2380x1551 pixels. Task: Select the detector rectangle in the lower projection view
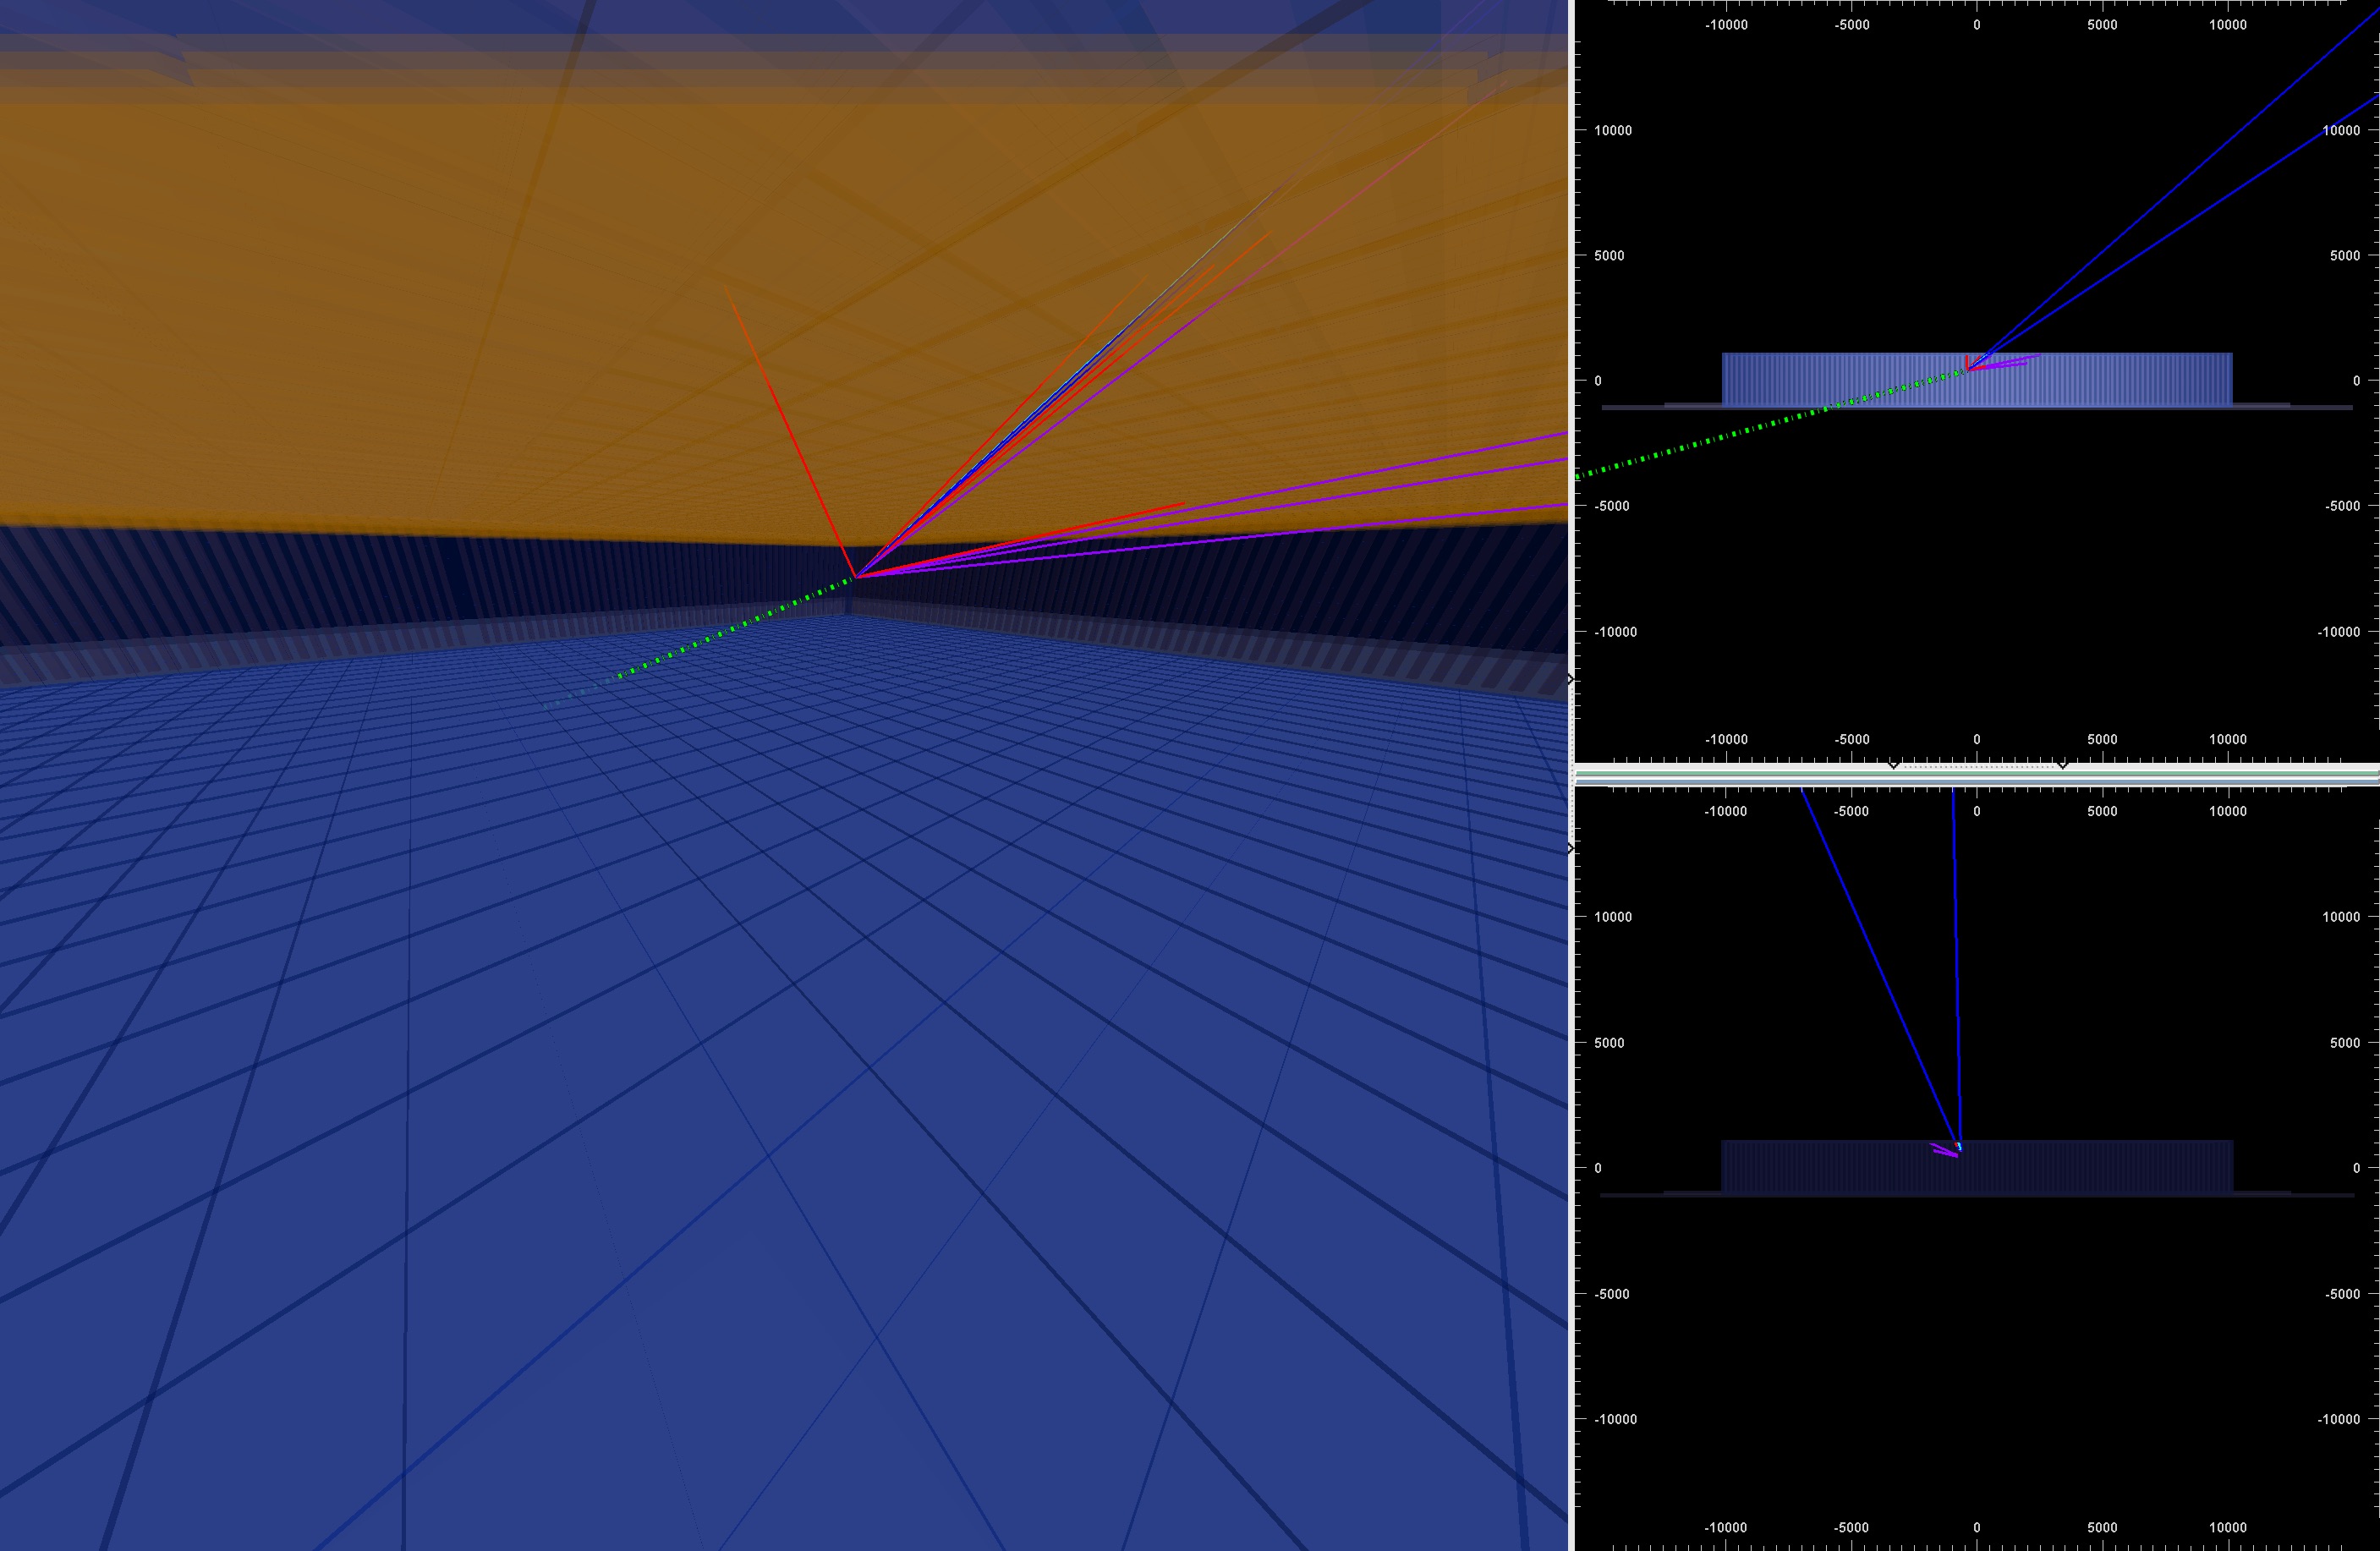pos(1976,1166)
